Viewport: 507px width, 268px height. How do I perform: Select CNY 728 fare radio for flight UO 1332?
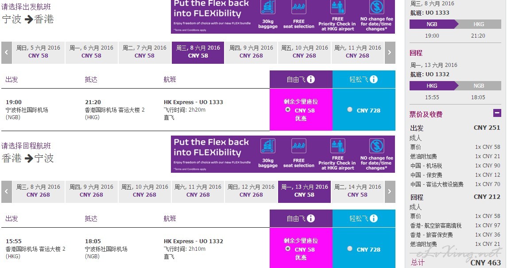coord(350,249)
